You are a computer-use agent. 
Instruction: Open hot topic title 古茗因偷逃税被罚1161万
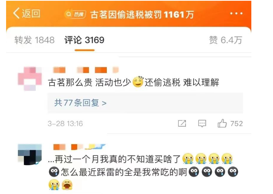[x=142, y=14]
